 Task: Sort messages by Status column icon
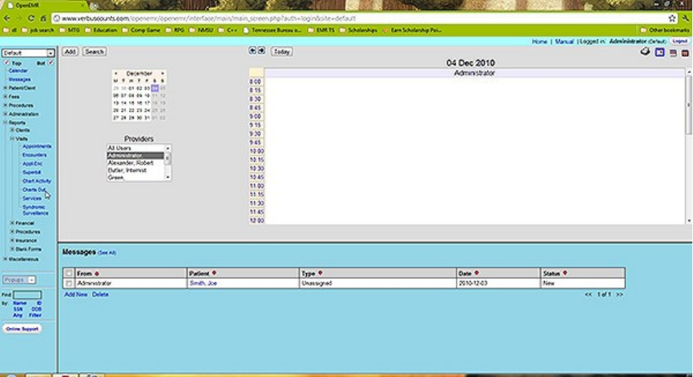coord(565,273)
